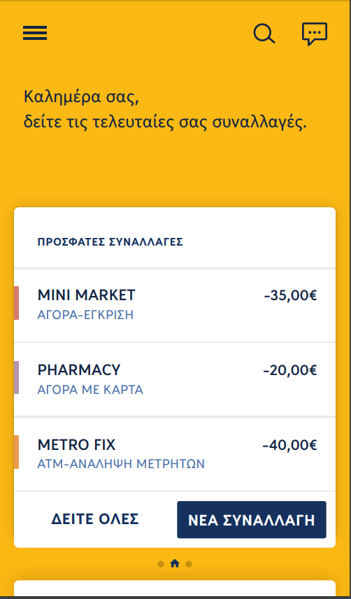Click the ΝΕΑ ΣΥΝΑΛΛΑΓΗ button
This screenshot has width=351, height=599.
pos(252,519)
